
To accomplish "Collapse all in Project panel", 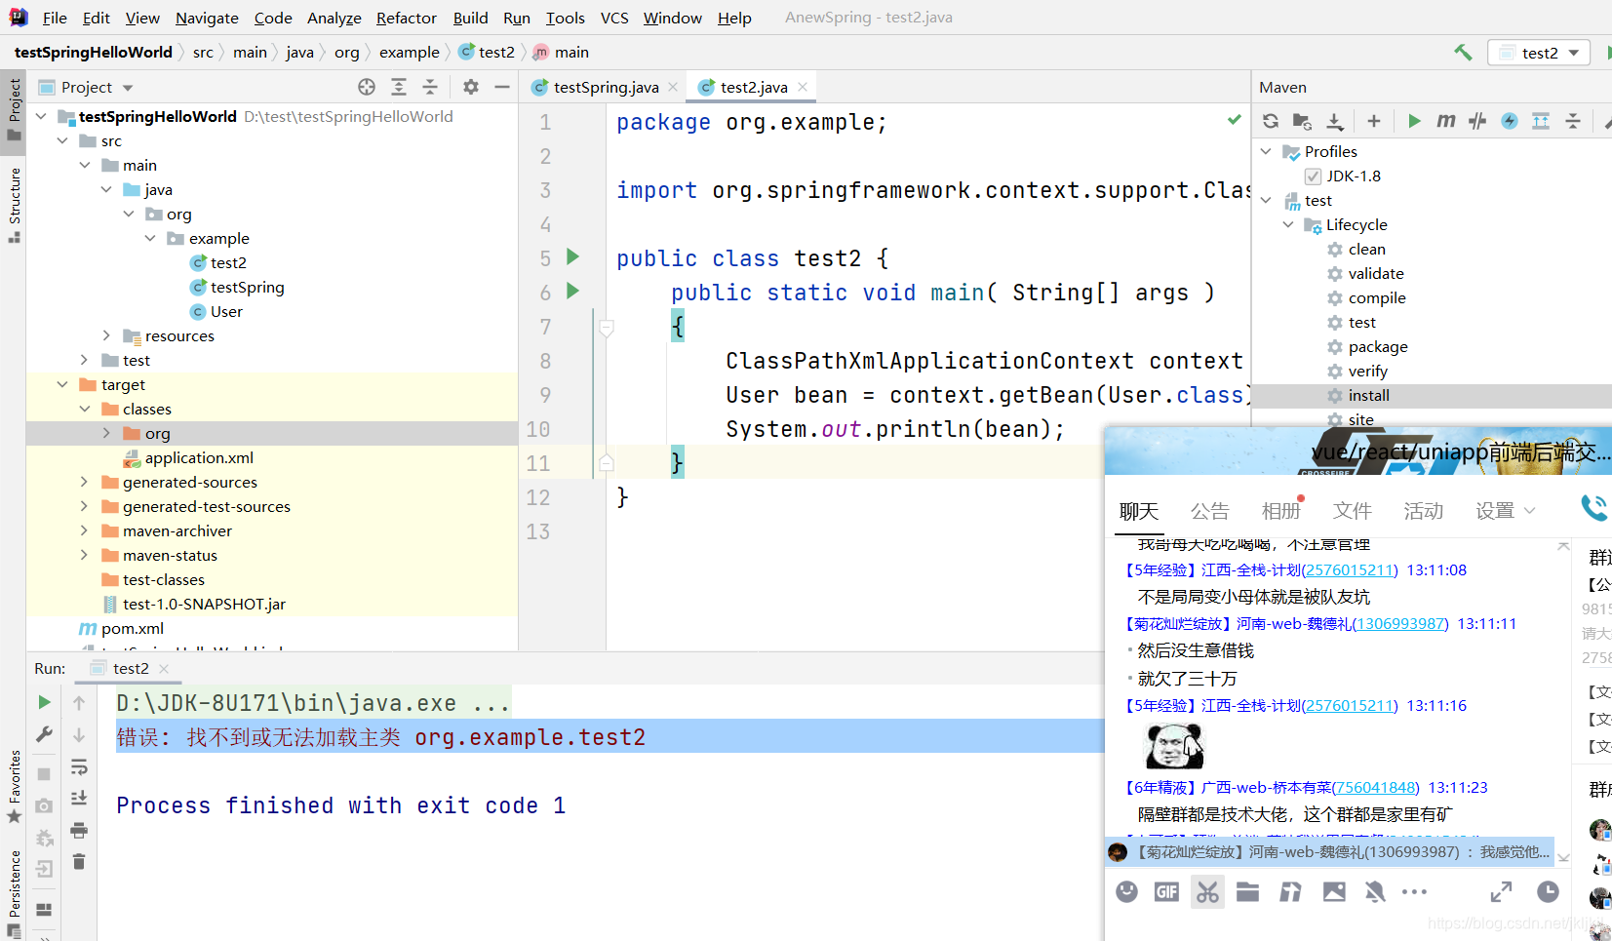I will point(430,87).
